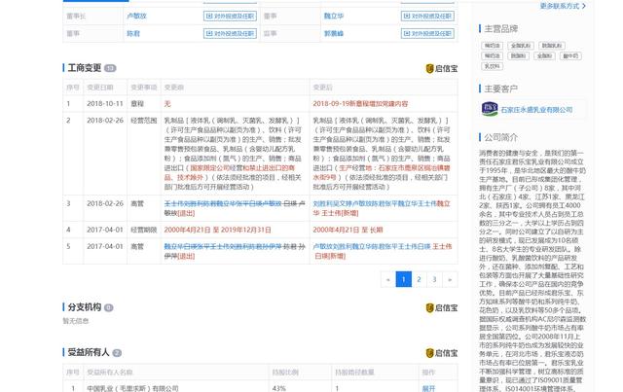The height and width of the screenshot is (392, 623).
Task: Click 2017-04-01 date in the 经营期限 row
Action: point(105,230)
